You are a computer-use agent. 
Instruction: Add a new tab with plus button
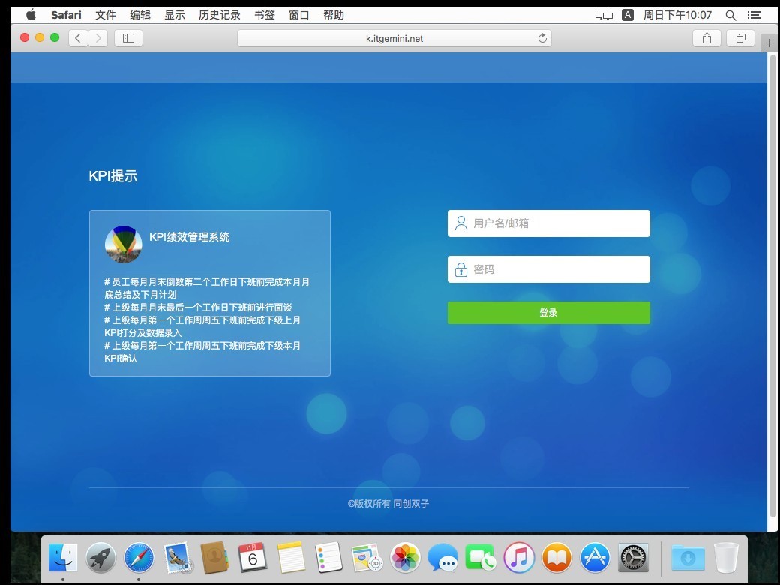(x=769, y=43)
